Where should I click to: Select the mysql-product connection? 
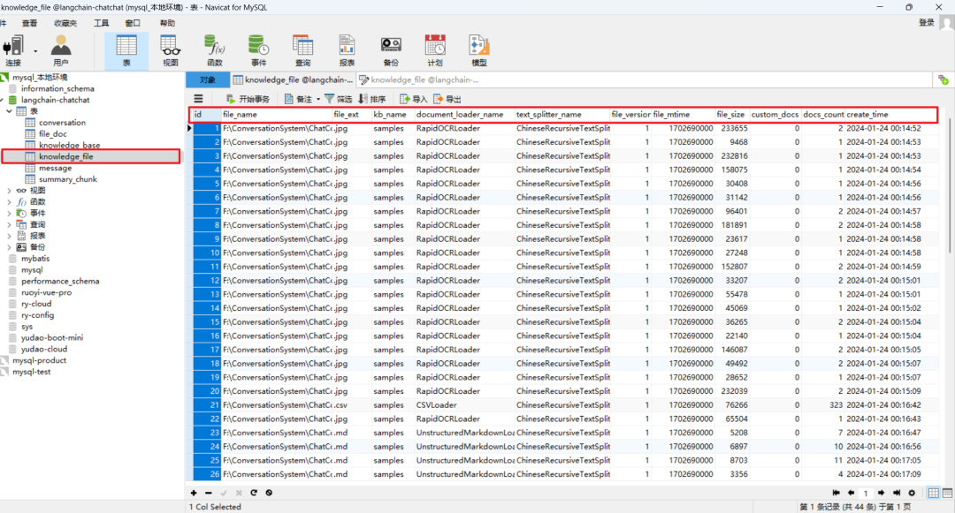[40, 360]
